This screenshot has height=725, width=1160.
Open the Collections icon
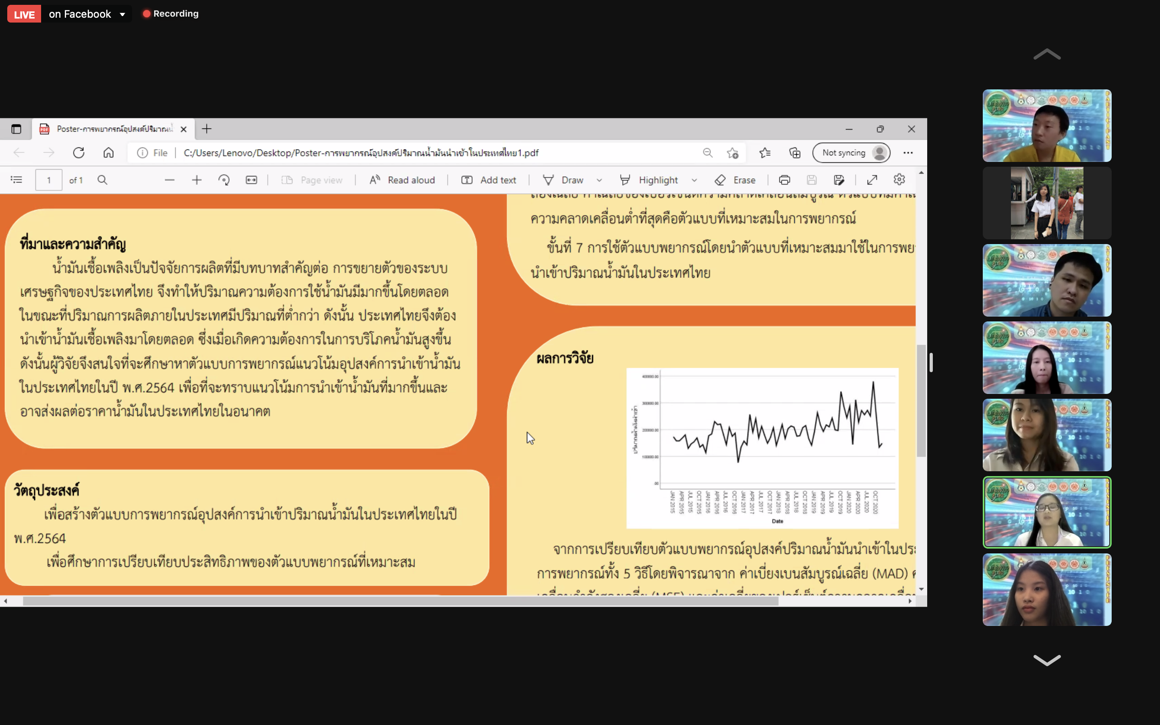click(795, 153)
